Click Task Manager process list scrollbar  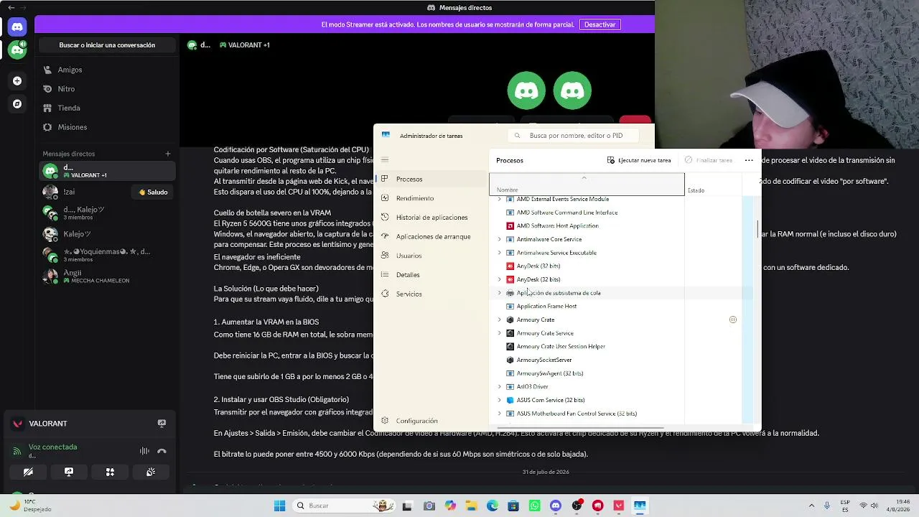tap(757, 230)
